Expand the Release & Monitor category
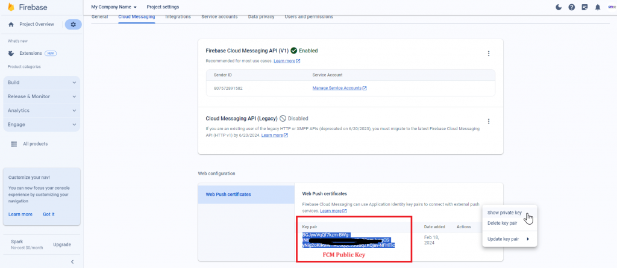Screen dimensions: 617x268 tap(42, 96)
